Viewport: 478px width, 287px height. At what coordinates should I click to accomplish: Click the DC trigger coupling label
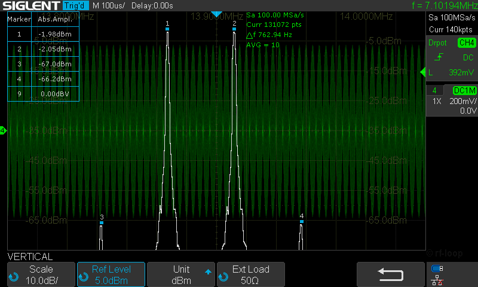click(x=468, y=57)
